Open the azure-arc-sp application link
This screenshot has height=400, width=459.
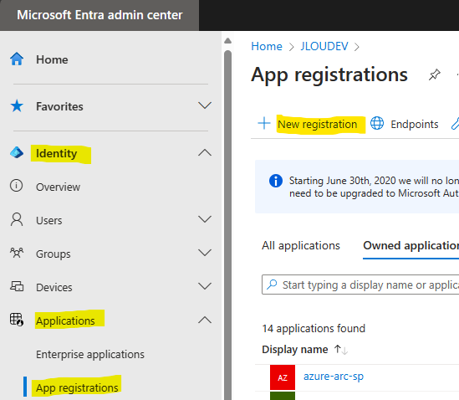click(334, 377)
